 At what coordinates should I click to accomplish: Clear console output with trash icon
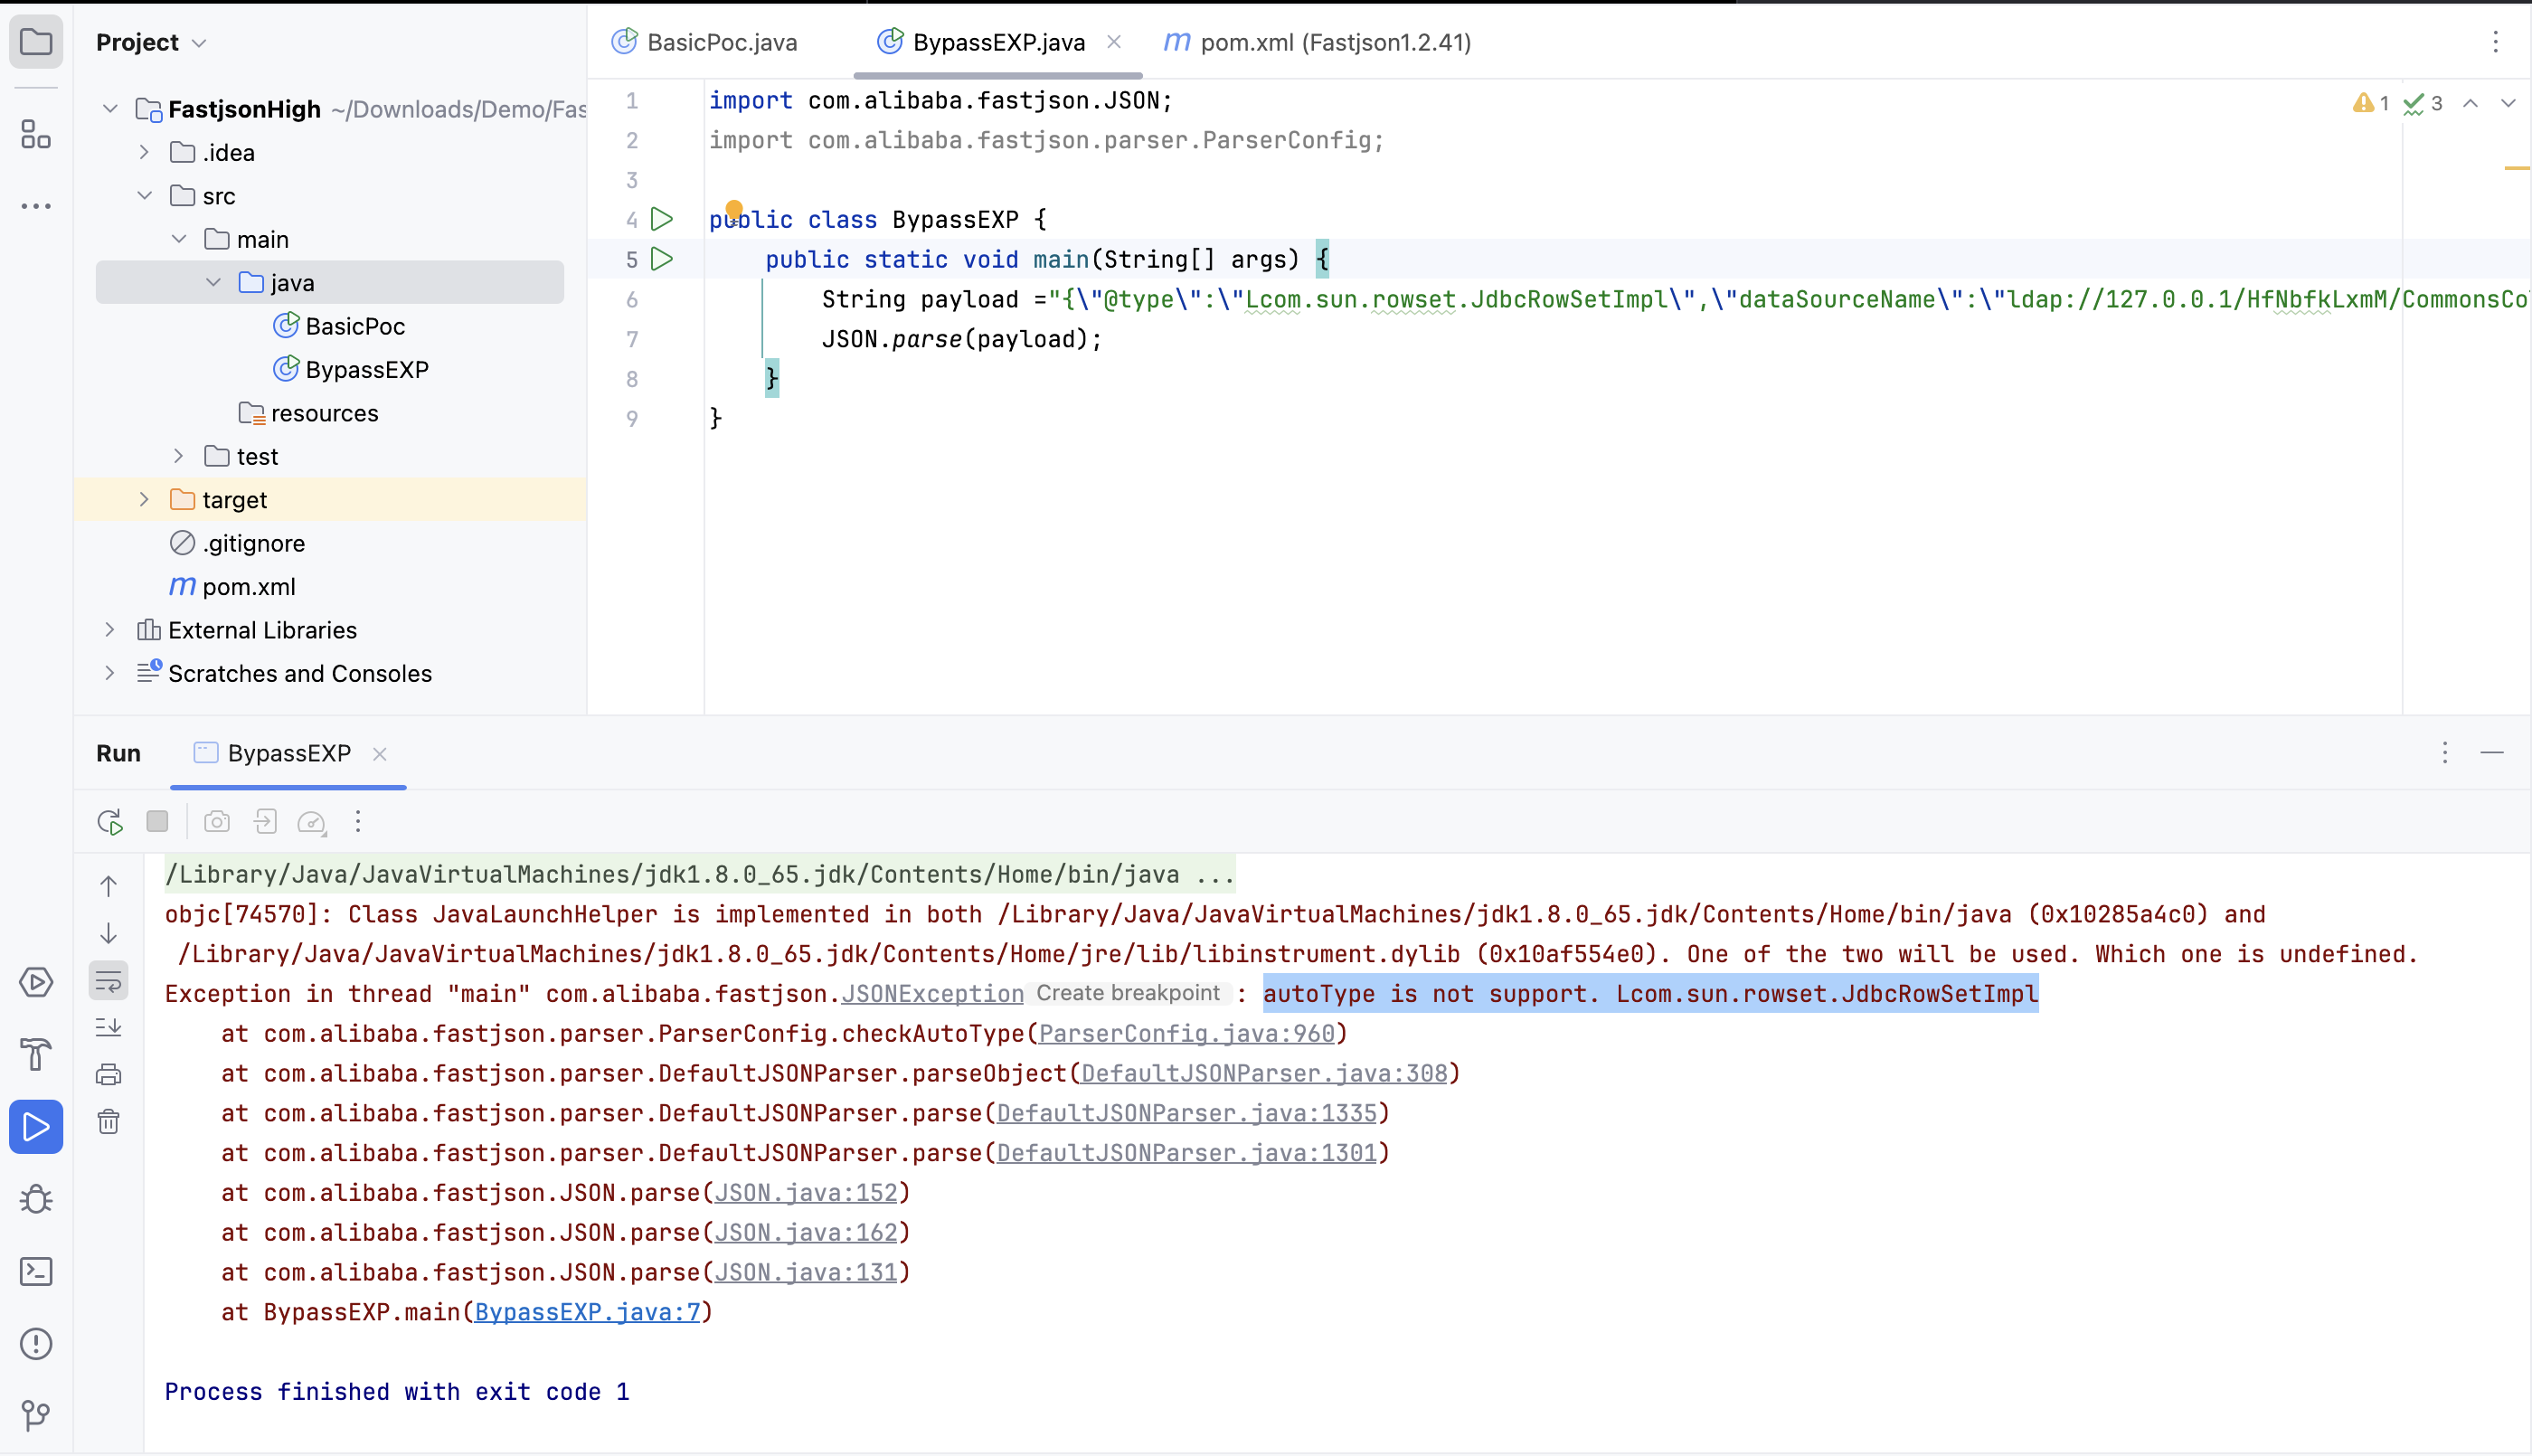[x=109, y=1122]
